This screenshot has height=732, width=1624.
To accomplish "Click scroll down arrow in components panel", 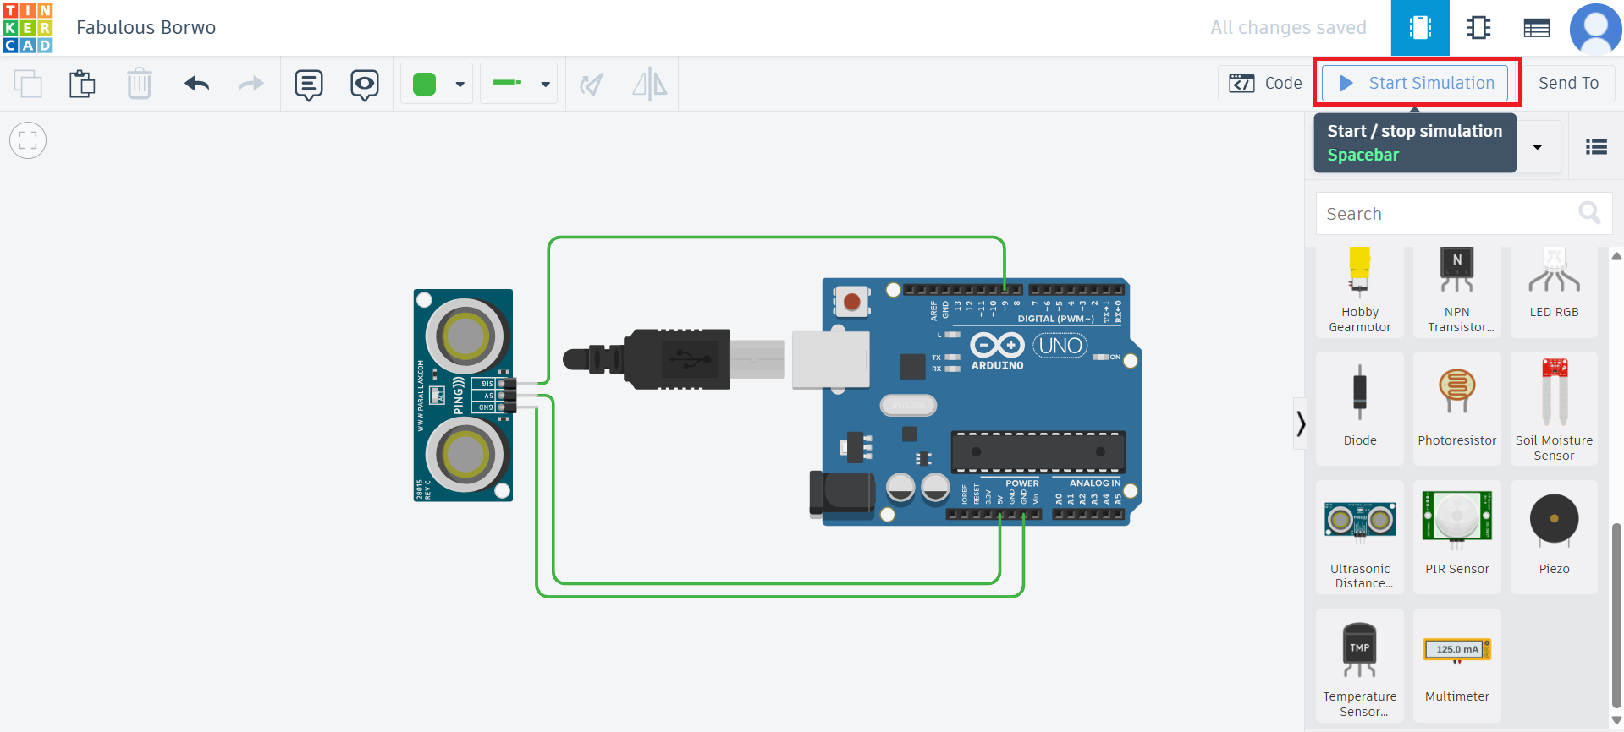I will tap(1616, 720).
